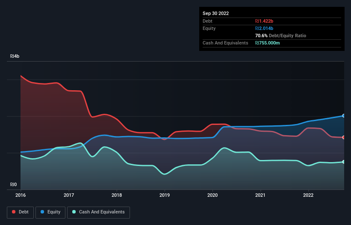Click the ₪2.014b equity value

(x=264, y=28)
